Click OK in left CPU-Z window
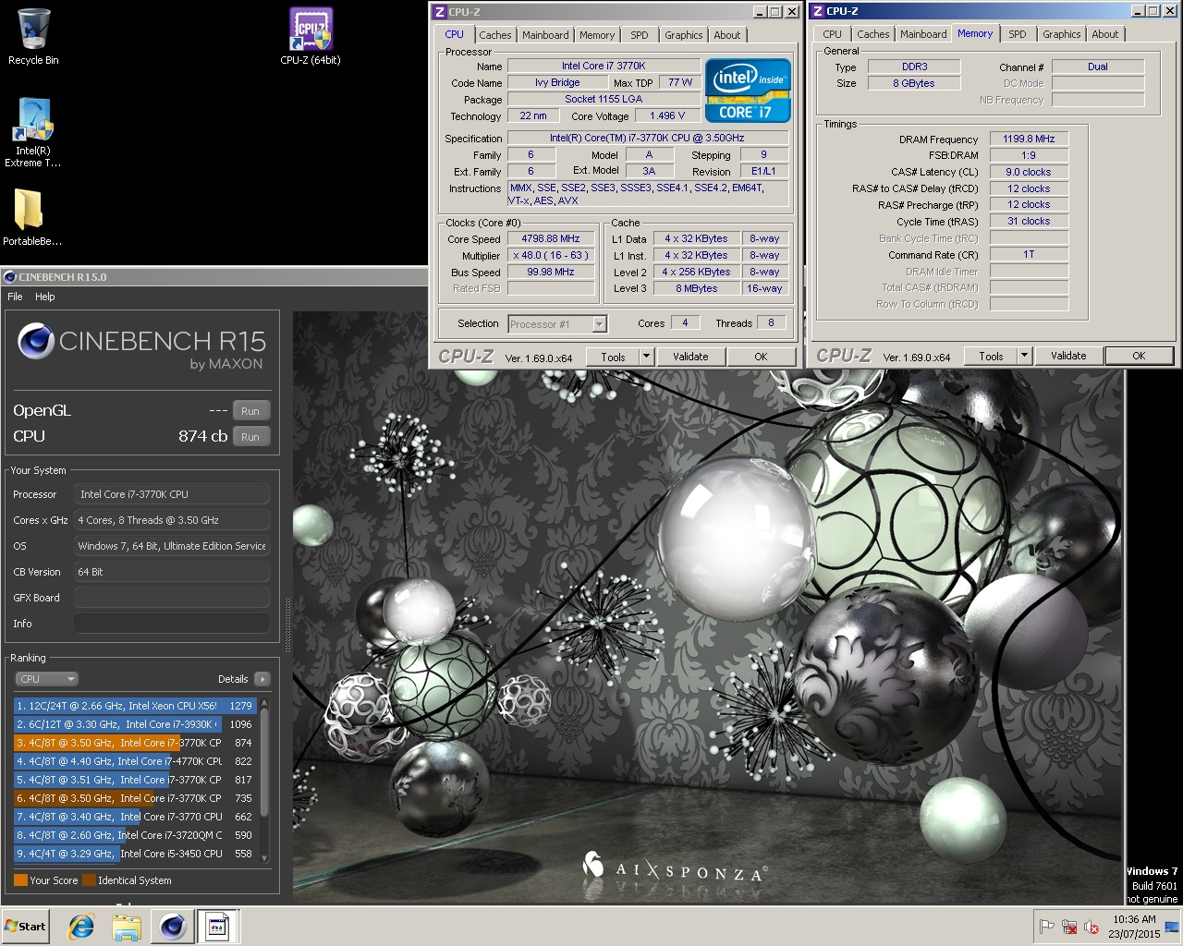Viewport: 1183px width, 946px height. pos(761,358)
